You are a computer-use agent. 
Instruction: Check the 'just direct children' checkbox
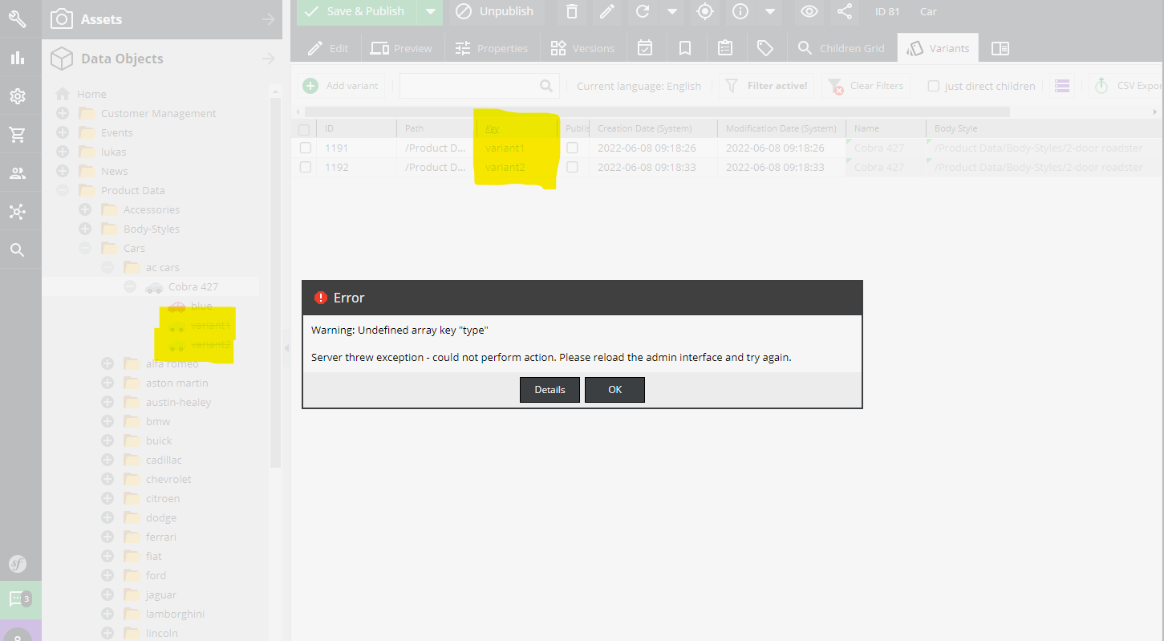(x=934, y=86)
